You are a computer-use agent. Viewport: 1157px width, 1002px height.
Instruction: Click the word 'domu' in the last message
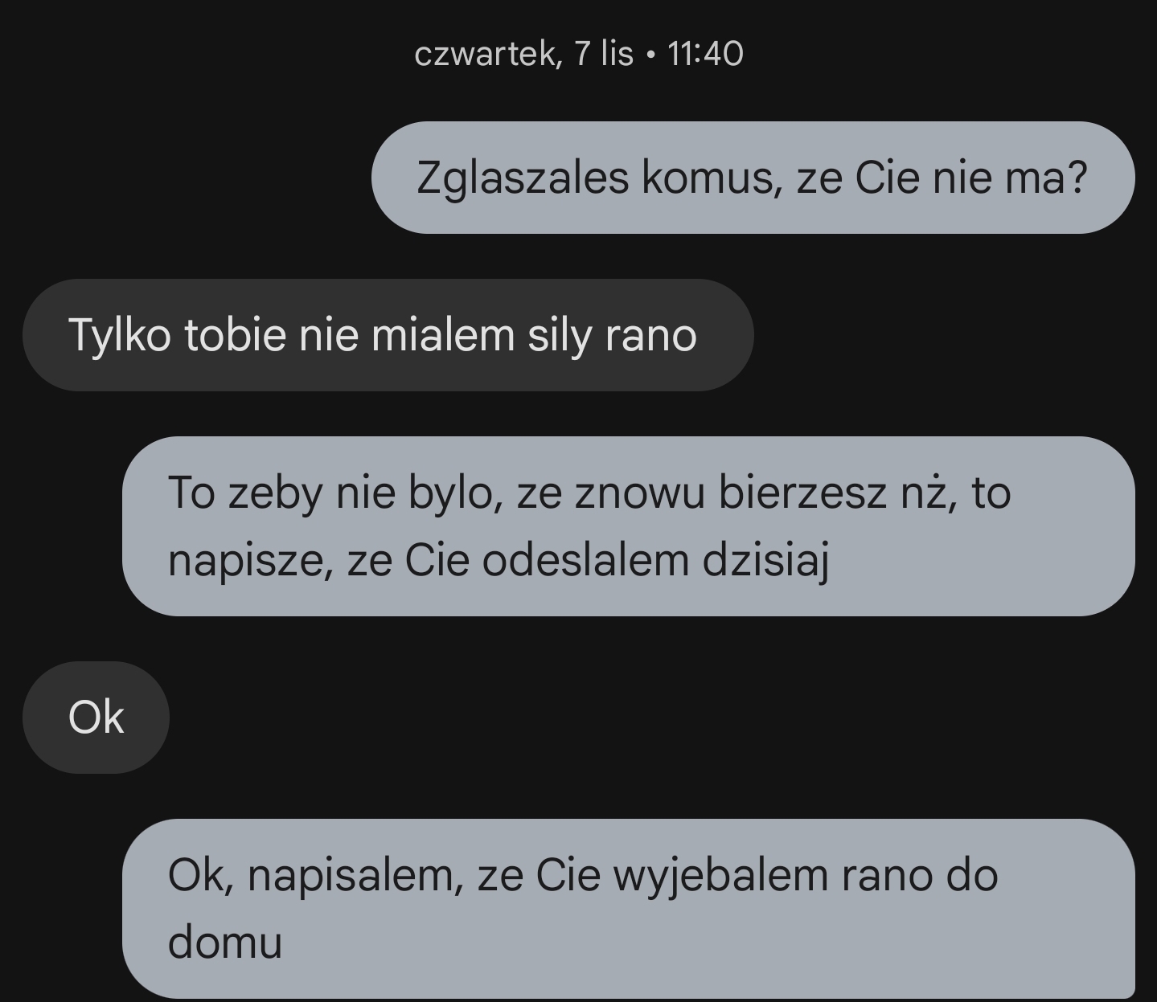pyautogui.click(x=225, y=943)
